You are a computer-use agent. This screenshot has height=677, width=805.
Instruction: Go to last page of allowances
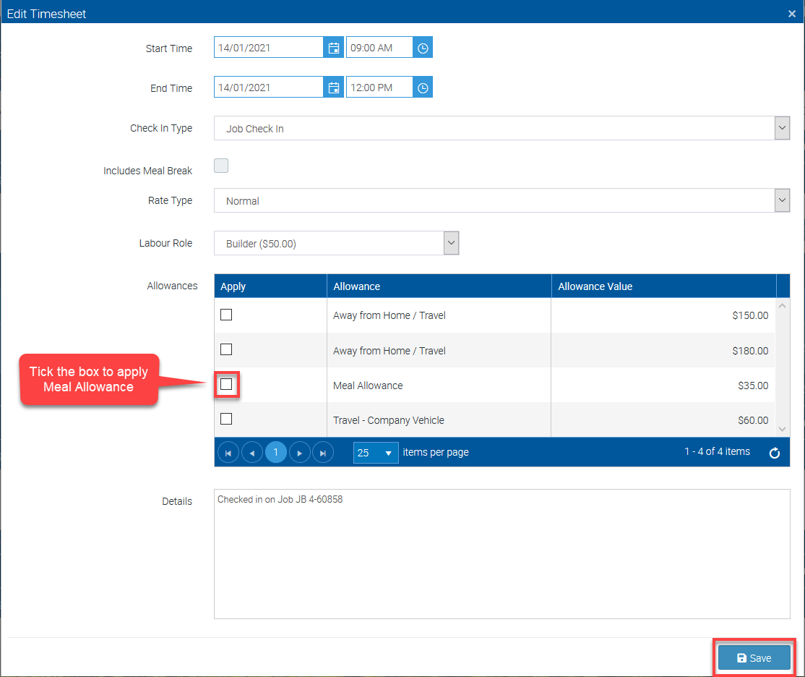(x=323, y=453)
